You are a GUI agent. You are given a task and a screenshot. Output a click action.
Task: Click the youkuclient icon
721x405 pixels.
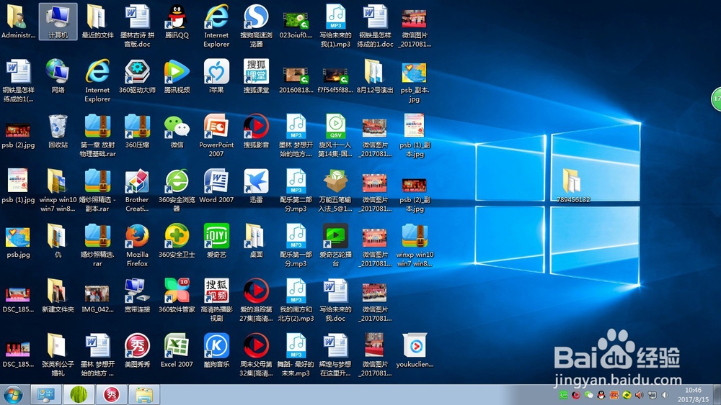click(x=415, y=350)
